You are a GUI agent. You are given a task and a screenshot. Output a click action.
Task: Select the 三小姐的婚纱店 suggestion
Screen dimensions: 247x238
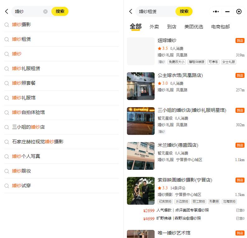(x=62, y=127)
